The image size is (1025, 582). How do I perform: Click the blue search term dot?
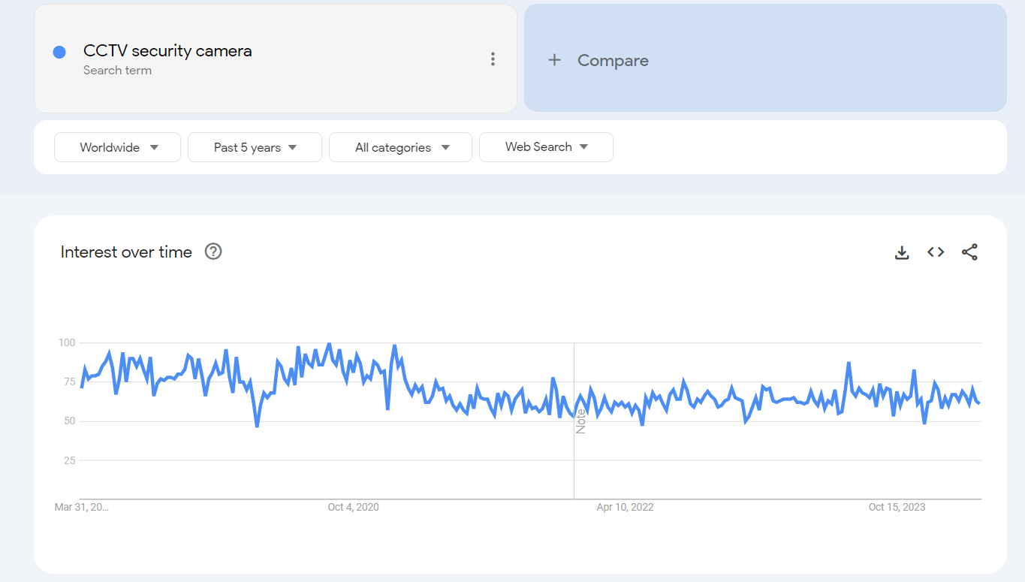point(59,52)
